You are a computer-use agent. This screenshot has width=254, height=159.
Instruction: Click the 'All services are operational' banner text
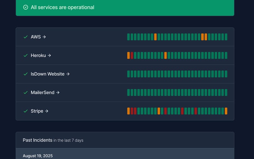click(62, 7)
